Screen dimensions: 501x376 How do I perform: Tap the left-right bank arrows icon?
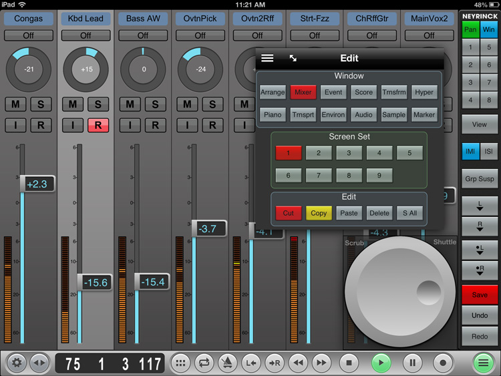tap(39, 363)
